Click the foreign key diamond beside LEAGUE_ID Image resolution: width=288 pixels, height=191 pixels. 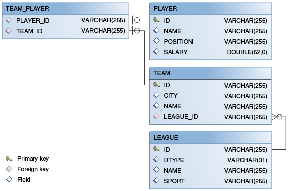click(156, 116)
